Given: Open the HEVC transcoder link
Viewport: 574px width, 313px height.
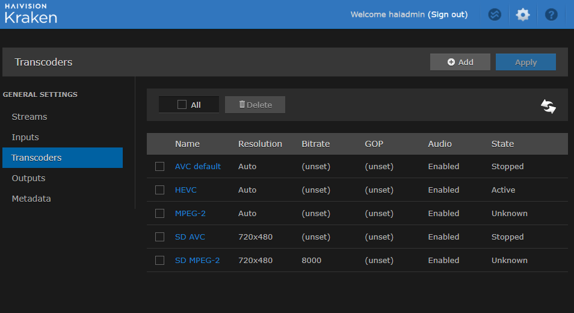Looking at the screenshot, I should pos(185,190).
